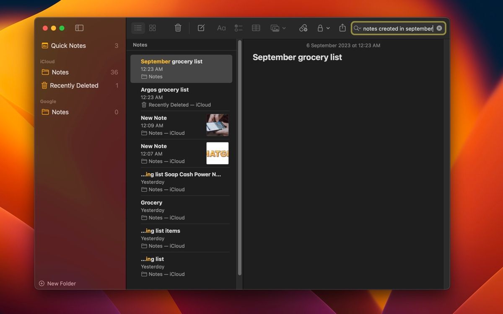Open Recently Deleted folder
Screen dimensions: 503x314
(74, 85)
